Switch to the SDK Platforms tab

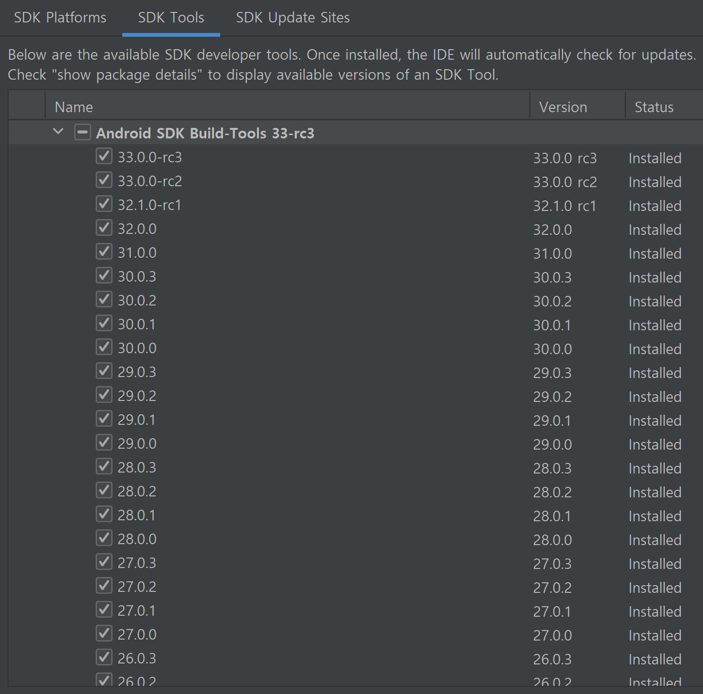[60, 18]
